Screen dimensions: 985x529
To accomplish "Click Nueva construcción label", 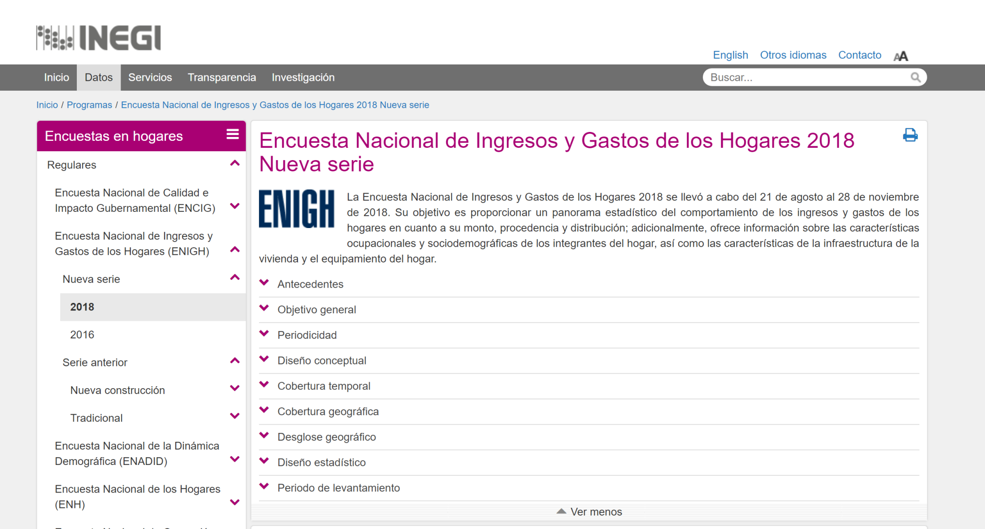I will (x=118, y=390).
